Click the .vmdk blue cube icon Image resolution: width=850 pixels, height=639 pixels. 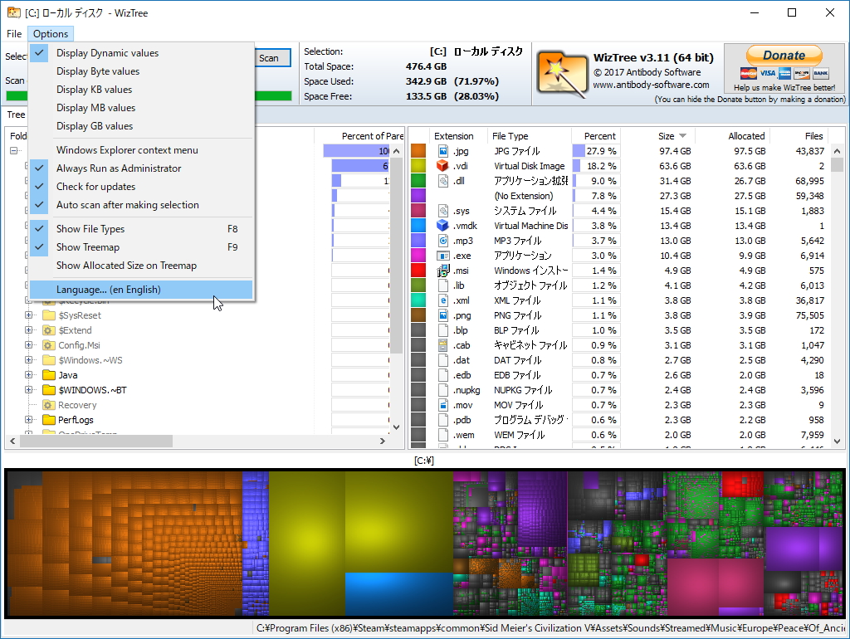point(443,226)
